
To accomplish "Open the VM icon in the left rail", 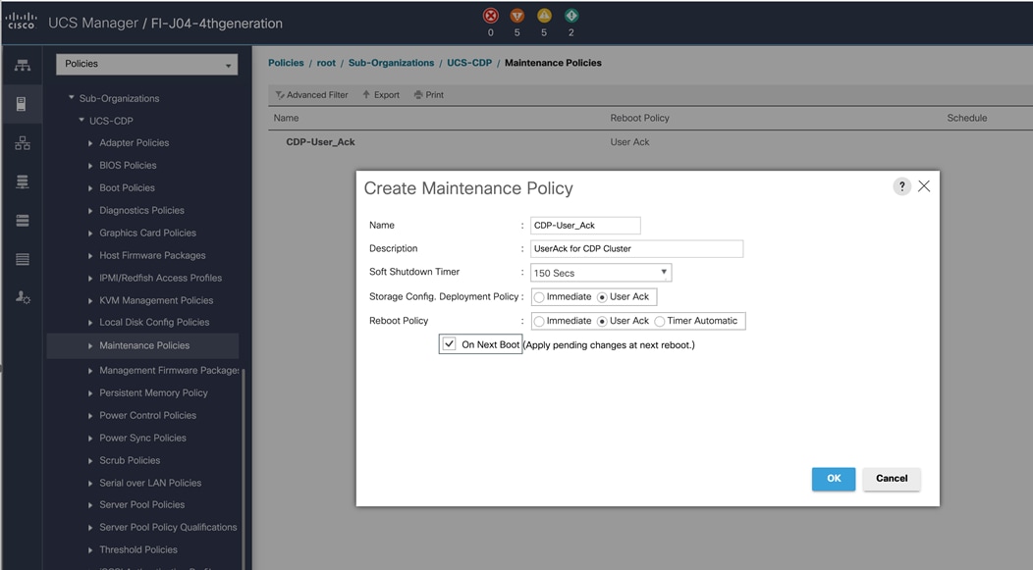I will coord(23,221).
